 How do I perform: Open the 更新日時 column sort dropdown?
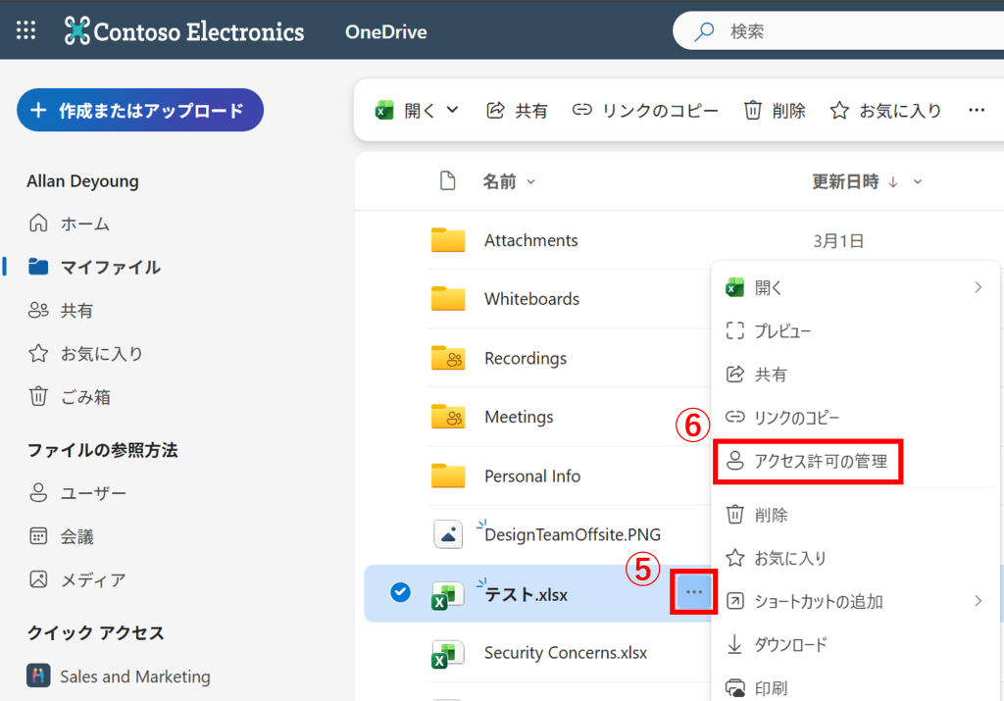pyautogui.click(x=919, y=181)
